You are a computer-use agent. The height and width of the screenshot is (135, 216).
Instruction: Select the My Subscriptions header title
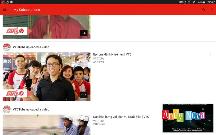tap(27, 10)
